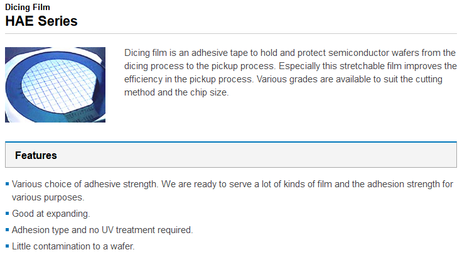Click the blue bullet before 'Various choice'
The height and width of the screenshot is (262, 462).
pos(8,184)
